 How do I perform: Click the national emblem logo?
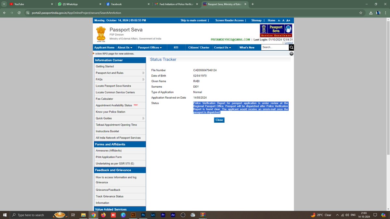101,34
